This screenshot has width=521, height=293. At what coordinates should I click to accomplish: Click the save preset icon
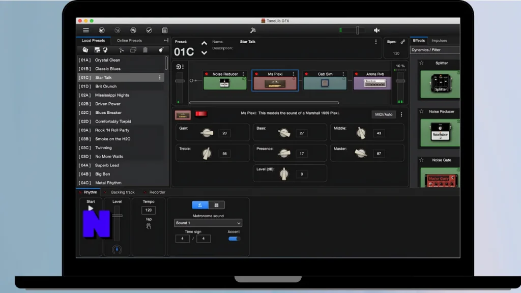(97, 50)
